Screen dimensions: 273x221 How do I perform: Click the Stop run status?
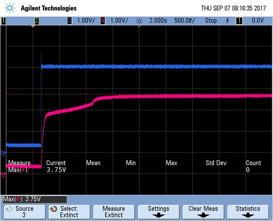211,21
